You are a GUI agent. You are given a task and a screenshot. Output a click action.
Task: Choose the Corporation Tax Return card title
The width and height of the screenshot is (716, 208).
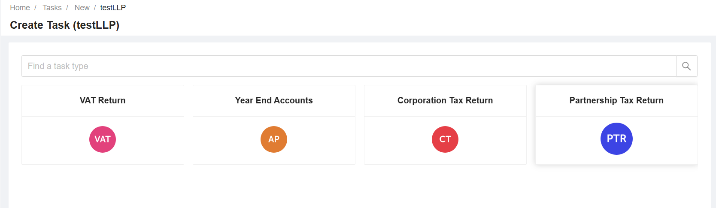click(445, 100)
